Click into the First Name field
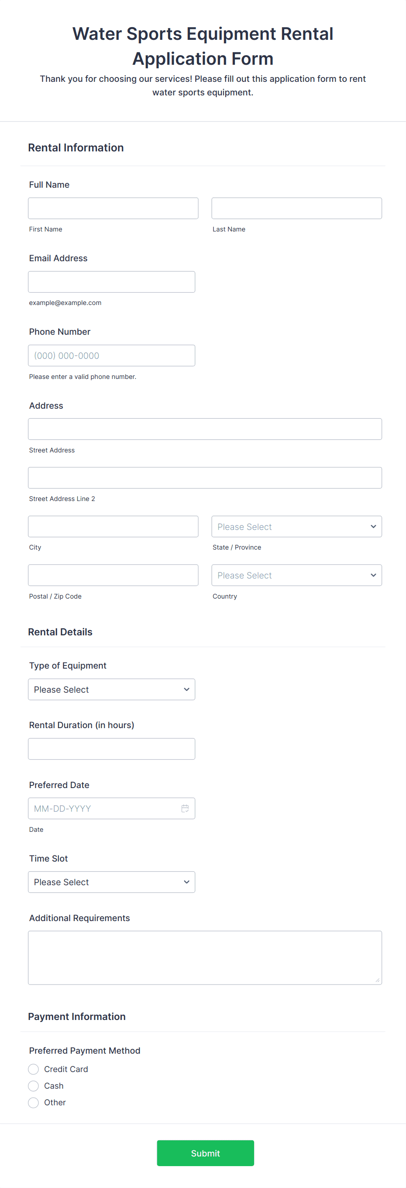406x1188 pixels. (x=113, y=208)
